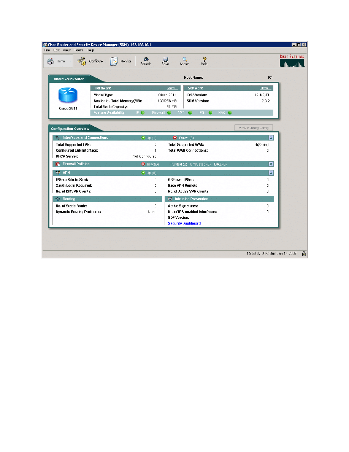
Task: Expand the Firewall Policies section
Action: click(271, 164)
